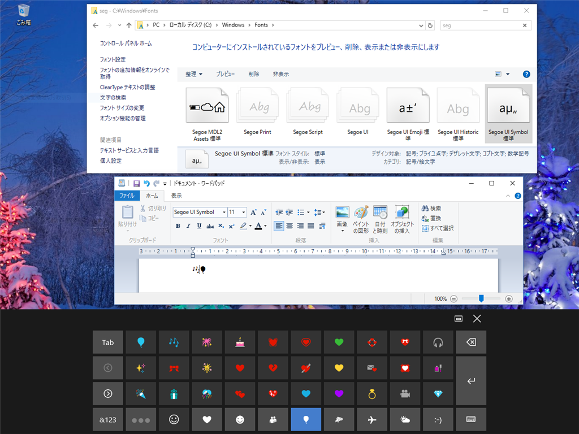Viewport: 579px width, 434px height.
Task: Click the seg search field in Fonts window
Action: coord(481,25)
